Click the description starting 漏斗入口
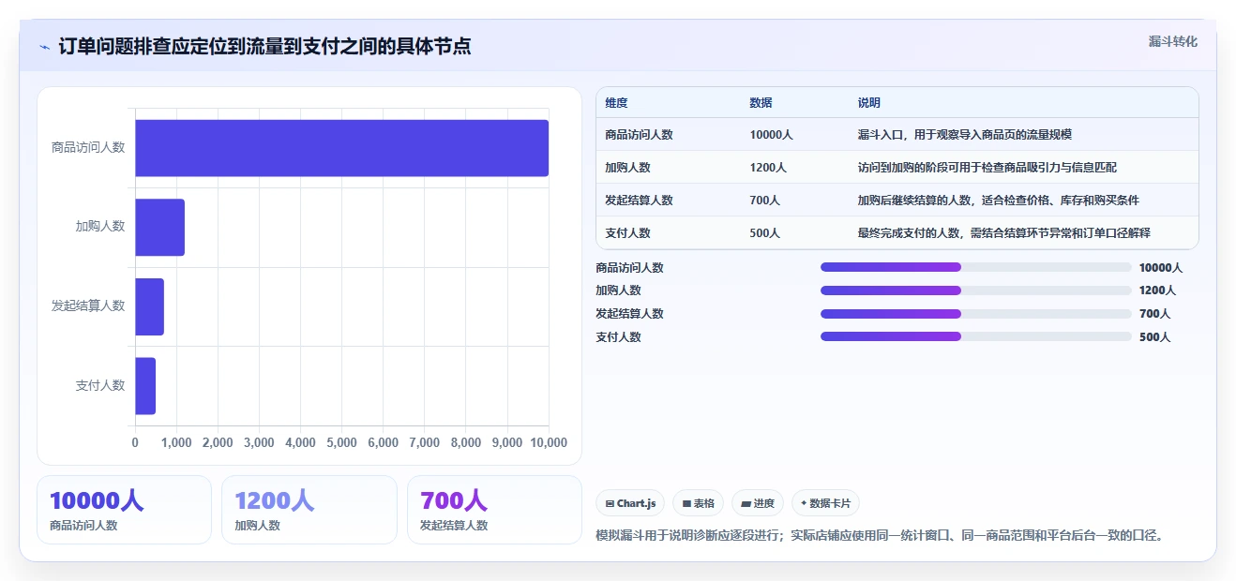 click(x=964, y=135)
